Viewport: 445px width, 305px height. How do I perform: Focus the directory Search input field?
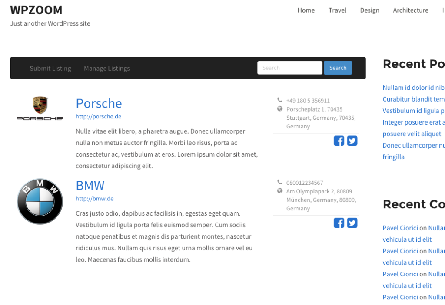tap(290, 68)
